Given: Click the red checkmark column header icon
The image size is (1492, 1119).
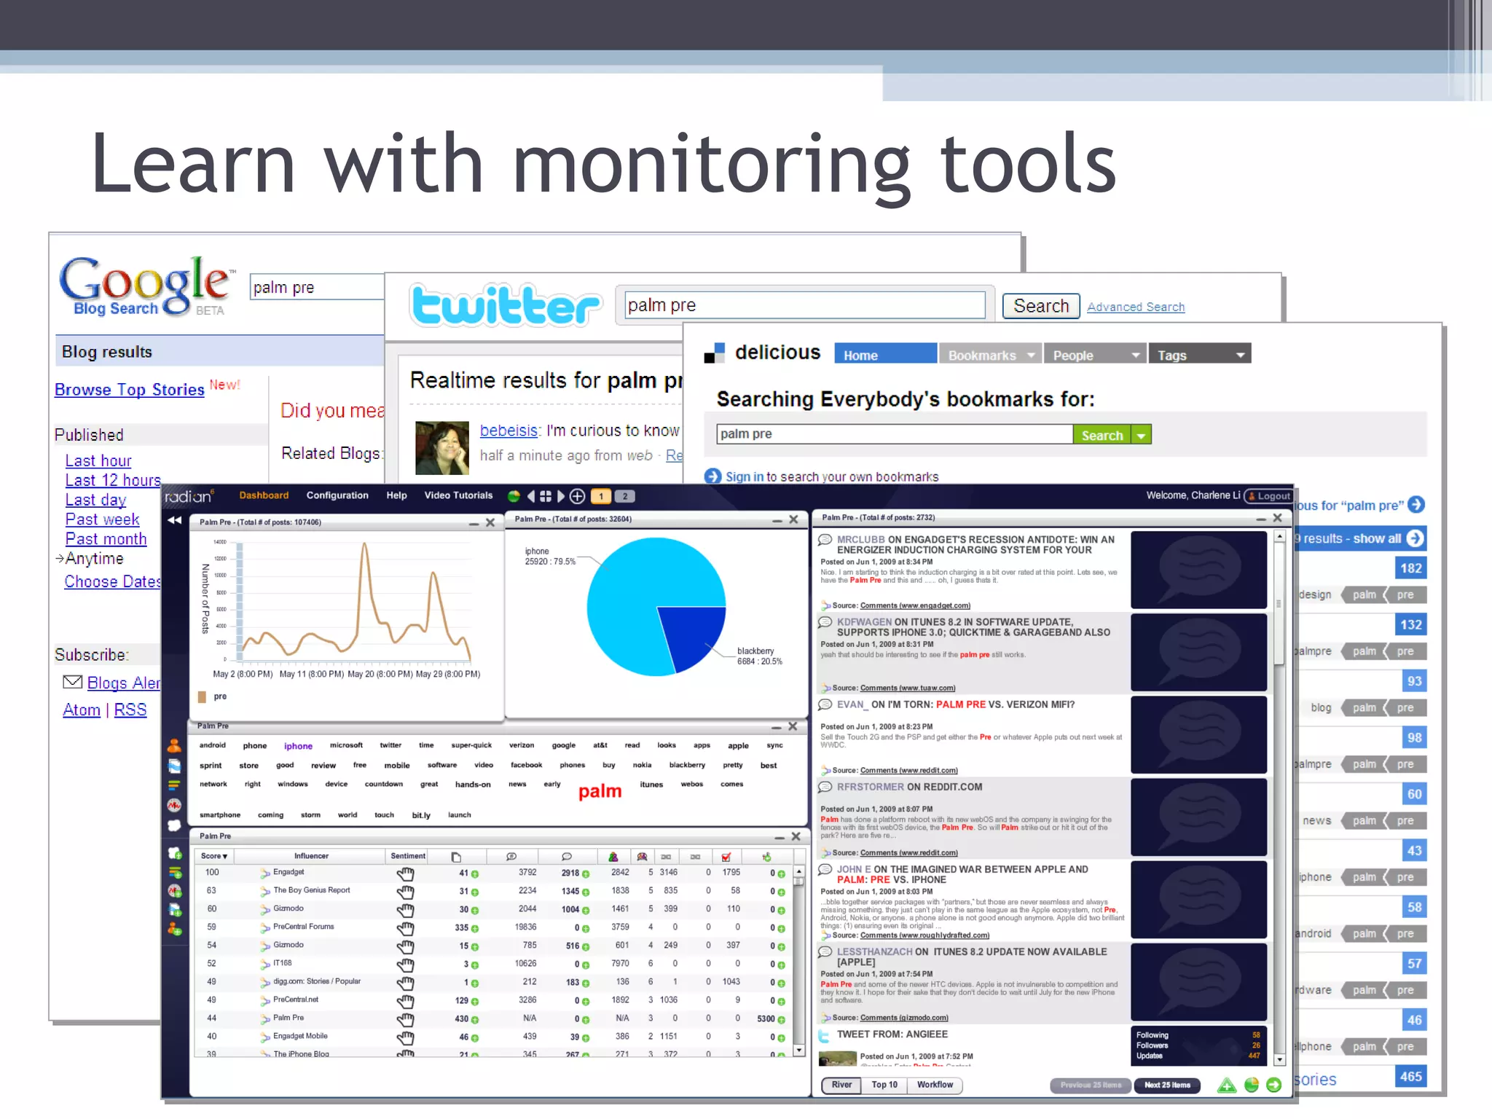Looking at the screenshot, I should (x=726, y=857).
